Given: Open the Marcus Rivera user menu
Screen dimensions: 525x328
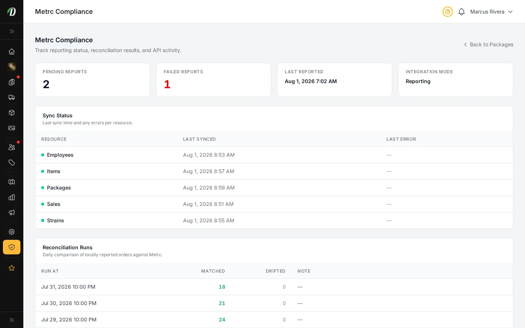Looking at the screenshot, I should click(x=491, y=12).
